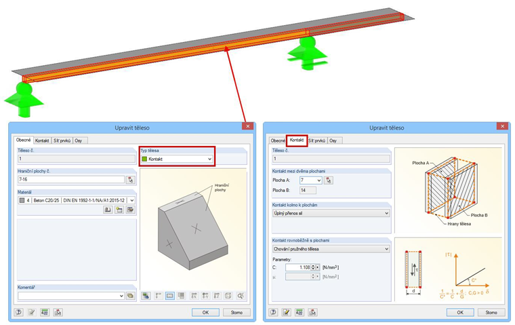This screenshot has width=515, height=325.
Task: Click highlighted framed view icon under solid preview
Action: pyautogui.click(x=170, y=296)
